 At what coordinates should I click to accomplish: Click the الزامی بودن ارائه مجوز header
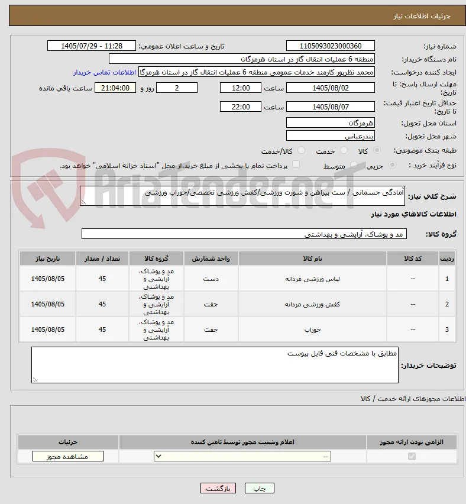coord(412,442)
